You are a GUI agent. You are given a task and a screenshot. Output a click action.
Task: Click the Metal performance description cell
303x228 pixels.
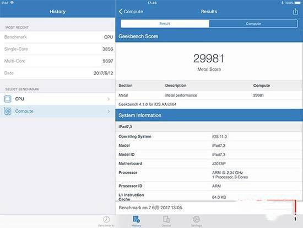point(181,96)
